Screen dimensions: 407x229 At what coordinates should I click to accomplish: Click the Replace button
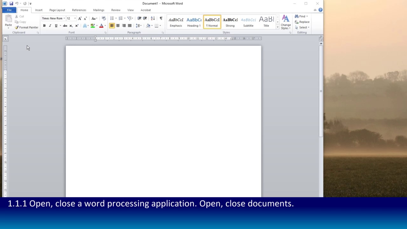[302, 22]
